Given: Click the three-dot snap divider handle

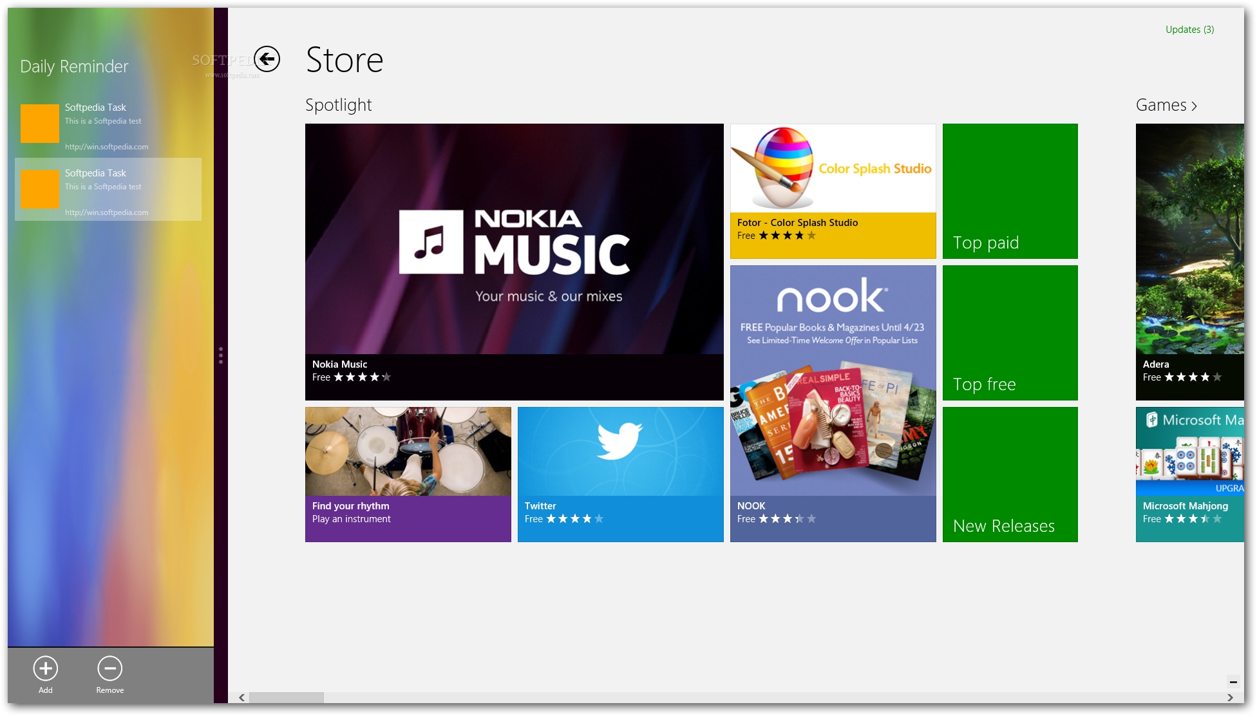Looking at the screenshot, I should click(x=221, y=355).
